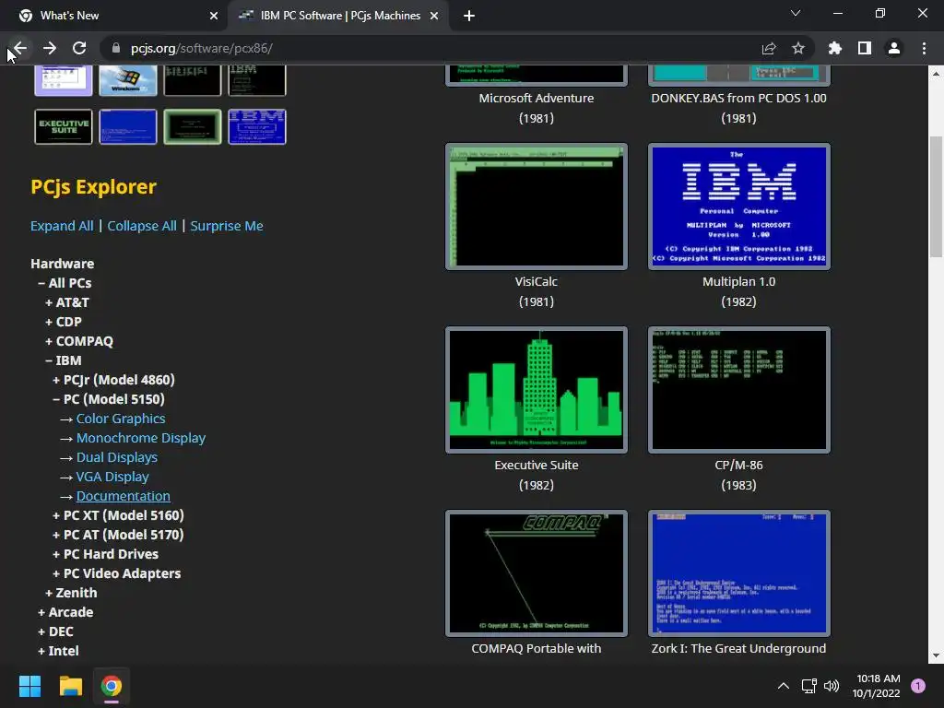Expand the PC AT (Model 5170) node
The width and height of the screenshot is (944, 708).
tap(118, 535)
